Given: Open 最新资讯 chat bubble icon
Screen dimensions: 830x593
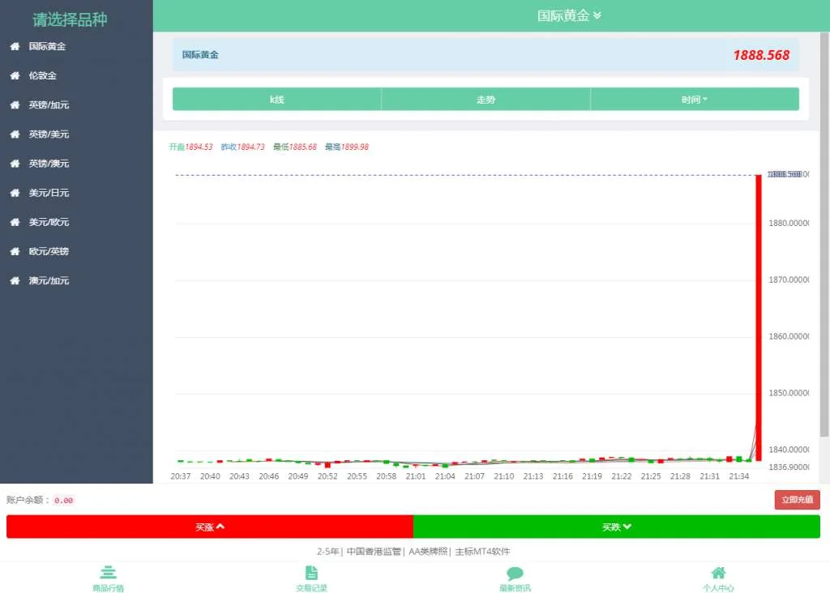Looking at the screenshot, I should pyautogui.click(x=515, y=574).
